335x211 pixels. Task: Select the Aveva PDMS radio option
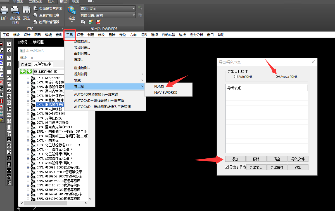coord(278,76)
